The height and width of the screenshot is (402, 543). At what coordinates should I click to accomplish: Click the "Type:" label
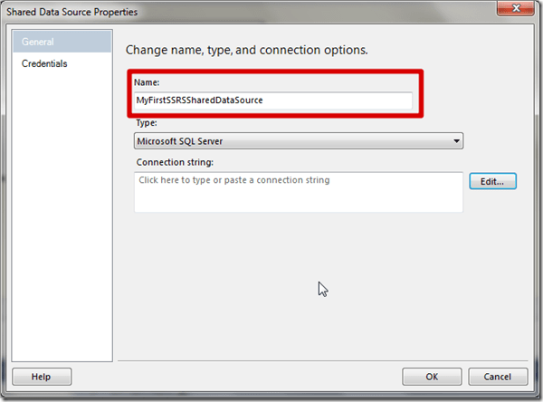tap(145, 122)
